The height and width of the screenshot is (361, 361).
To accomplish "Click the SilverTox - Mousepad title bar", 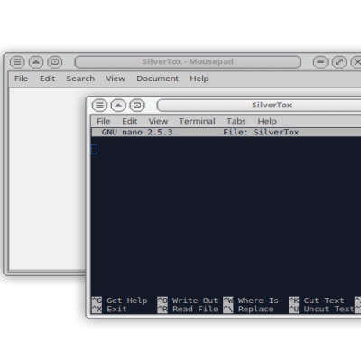I will (188, 62).
